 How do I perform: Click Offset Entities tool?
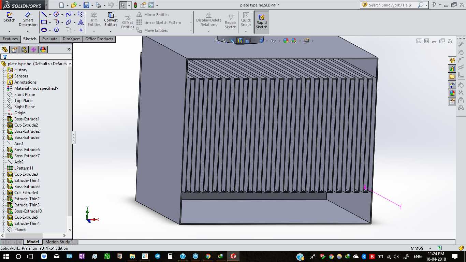128,22
